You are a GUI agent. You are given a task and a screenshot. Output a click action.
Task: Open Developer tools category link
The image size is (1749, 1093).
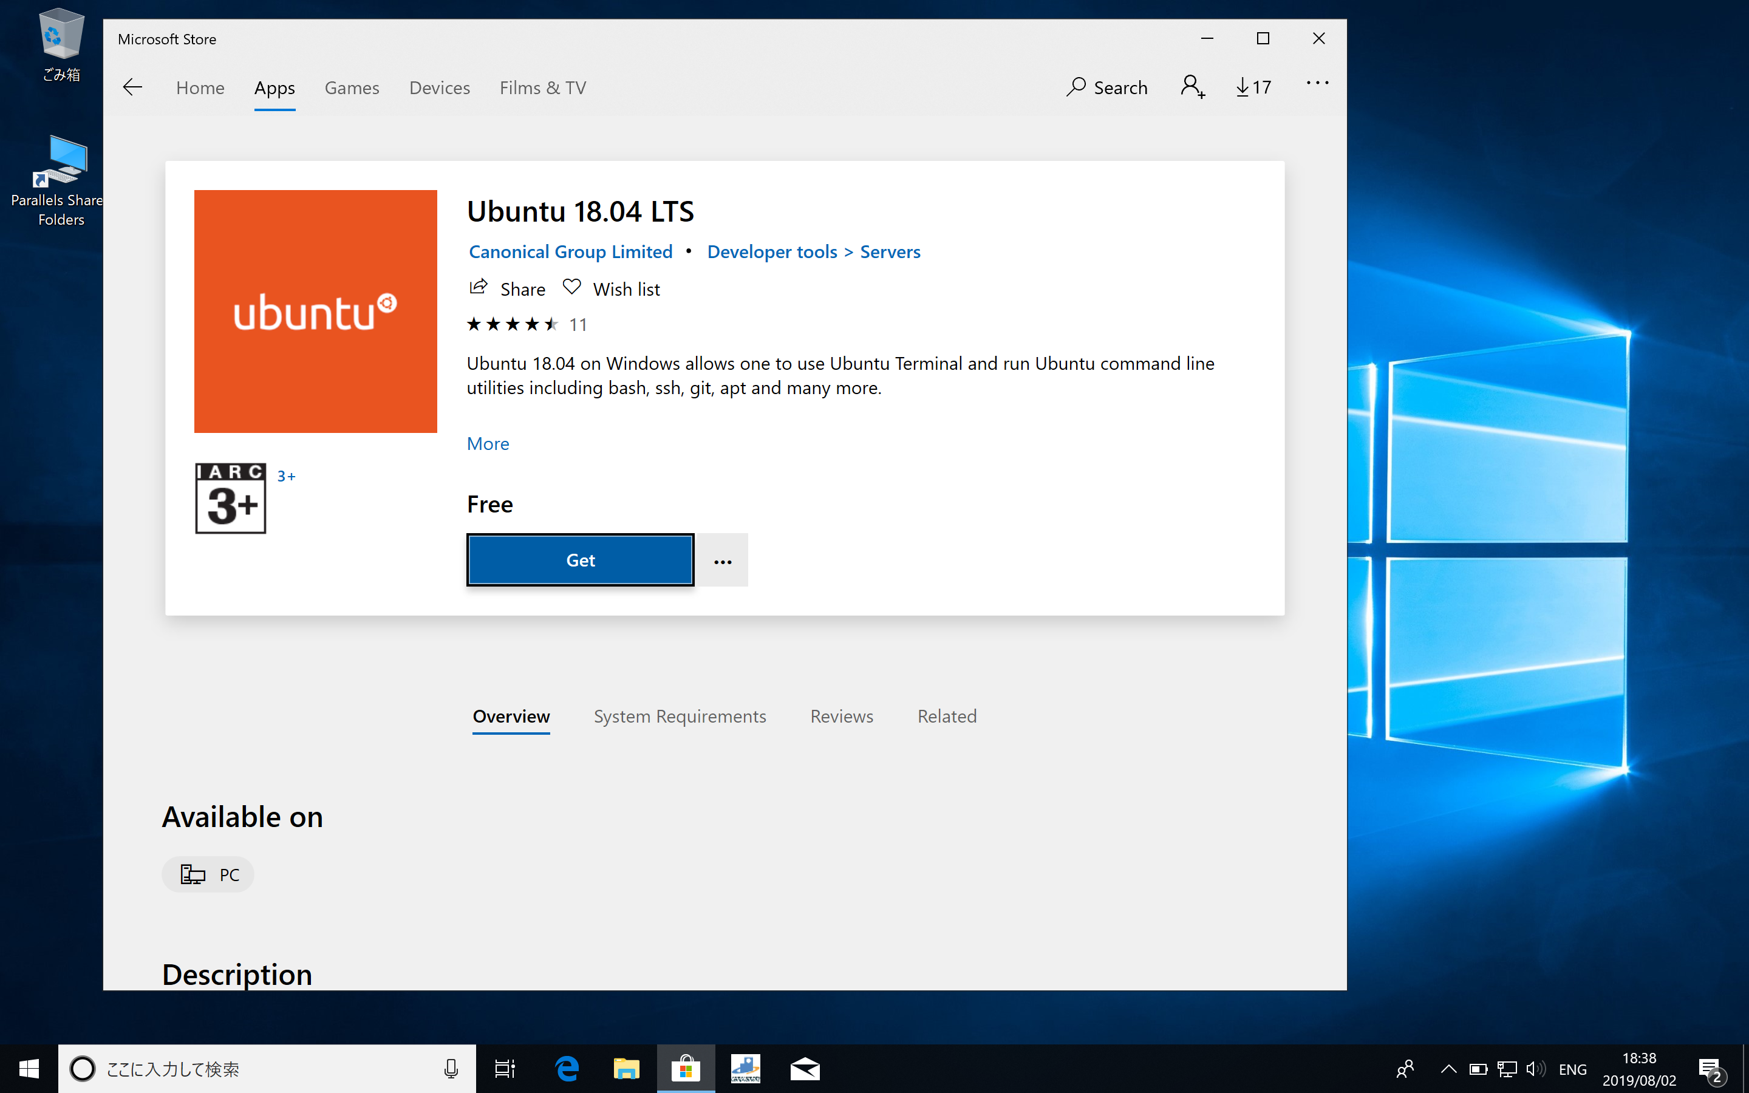coord(771,251)
